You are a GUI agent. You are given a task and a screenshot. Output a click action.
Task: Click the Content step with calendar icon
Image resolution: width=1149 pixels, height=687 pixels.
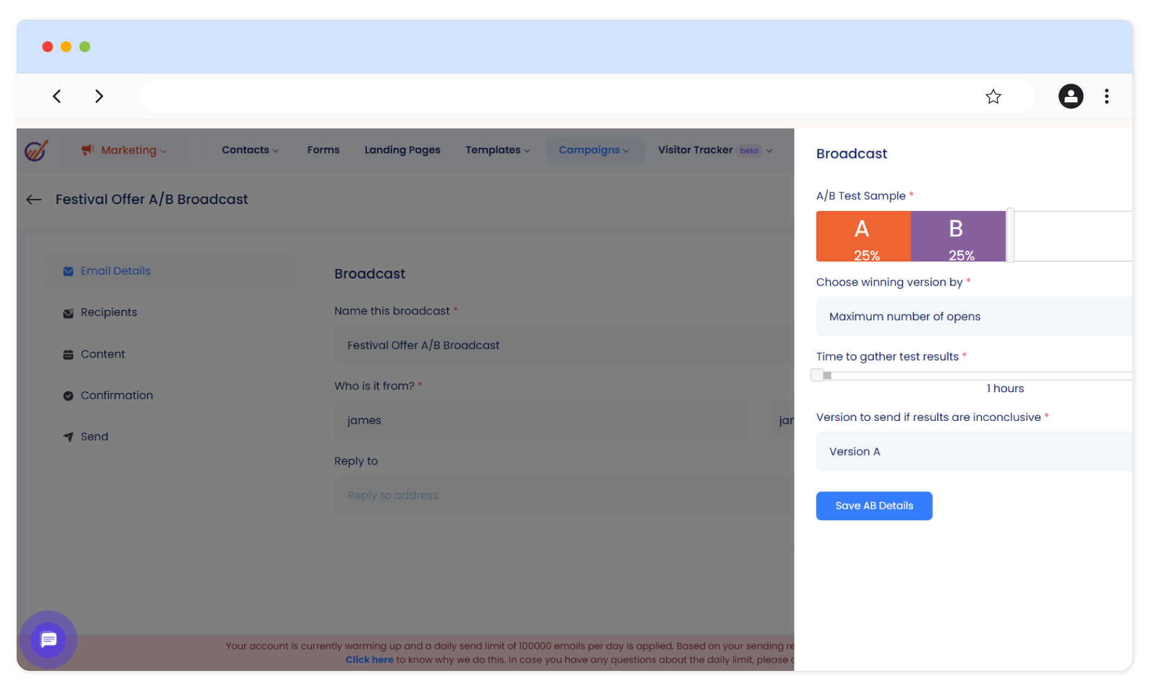tap(102, 354)
